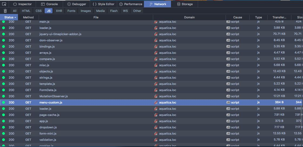Toggle the XHR request filter
The width and height of the screenshot is (303, 147).
(59, 11)
